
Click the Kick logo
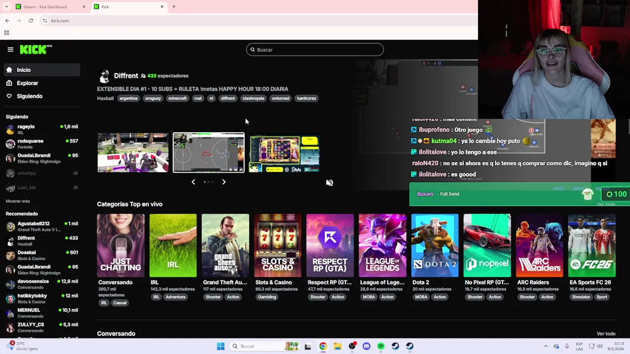(x=35, y=49)
